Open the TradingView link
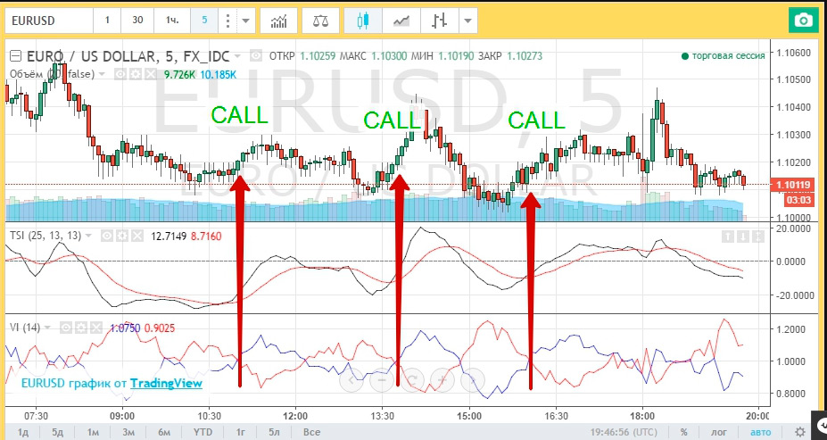 pyautogui.click(x=166, y=383)
